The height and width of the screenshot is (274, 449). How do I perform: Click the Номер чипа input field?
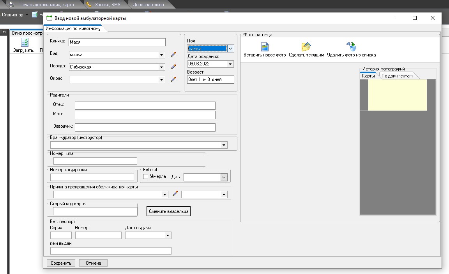[95, 161]
